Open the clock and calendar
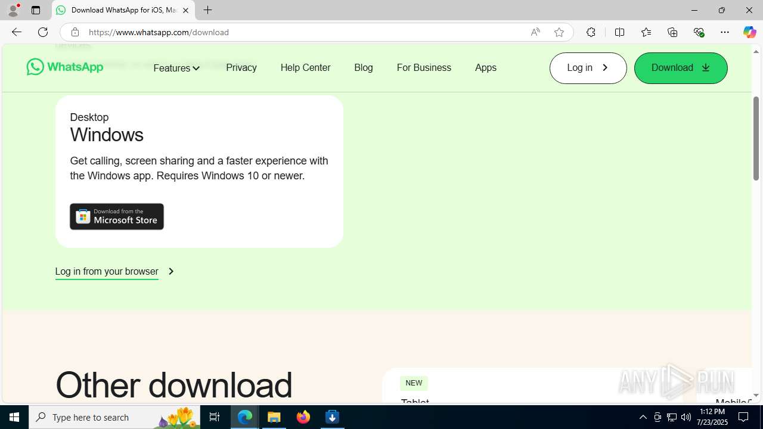 pos(713,417)
